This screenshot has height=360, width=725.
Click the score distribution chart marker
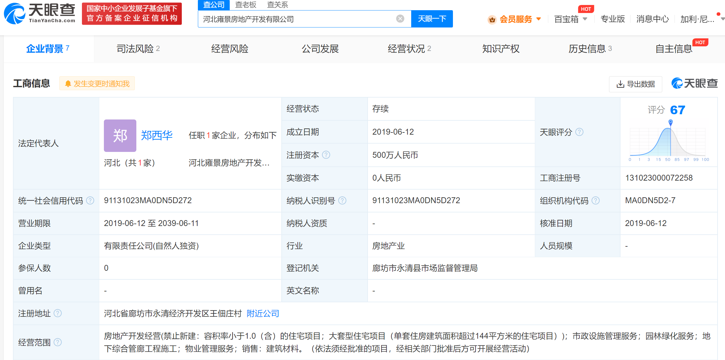tap(670, 122)
